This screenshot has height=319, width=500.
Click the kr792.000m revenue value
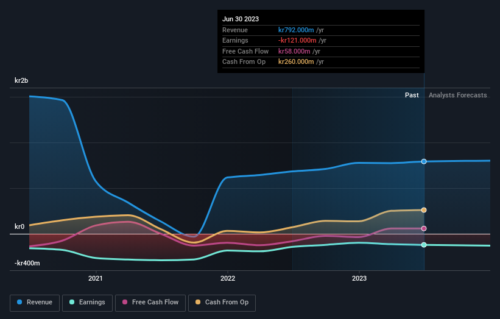point(296,30)
